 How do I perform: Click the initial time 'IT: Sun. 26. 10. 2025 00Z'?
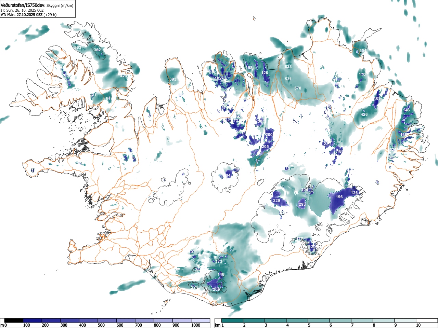click(x=22, y=10)
